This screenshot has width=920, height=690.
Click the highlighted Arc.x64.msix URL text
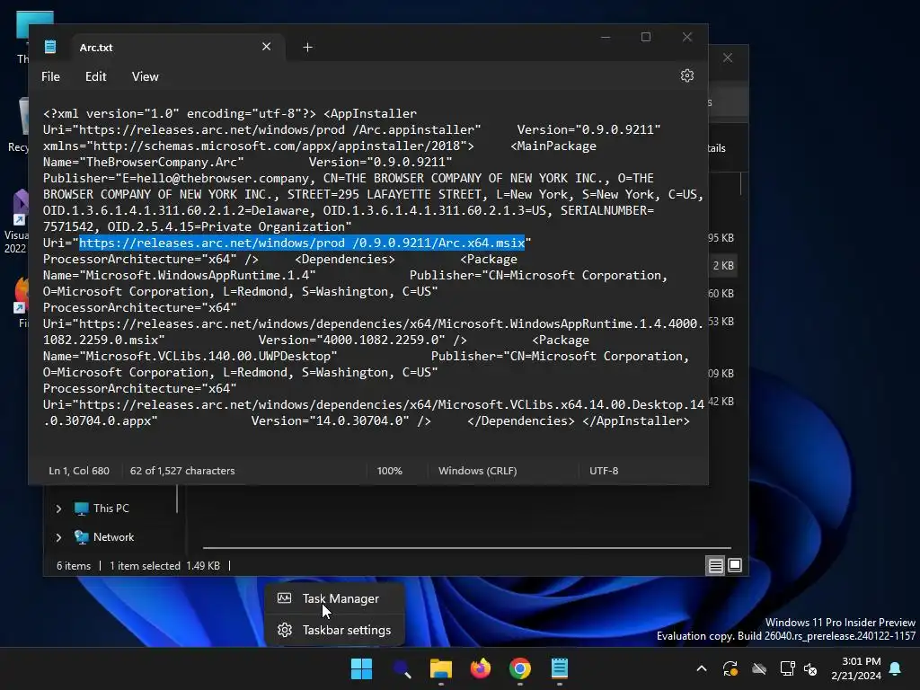point(302,243)
